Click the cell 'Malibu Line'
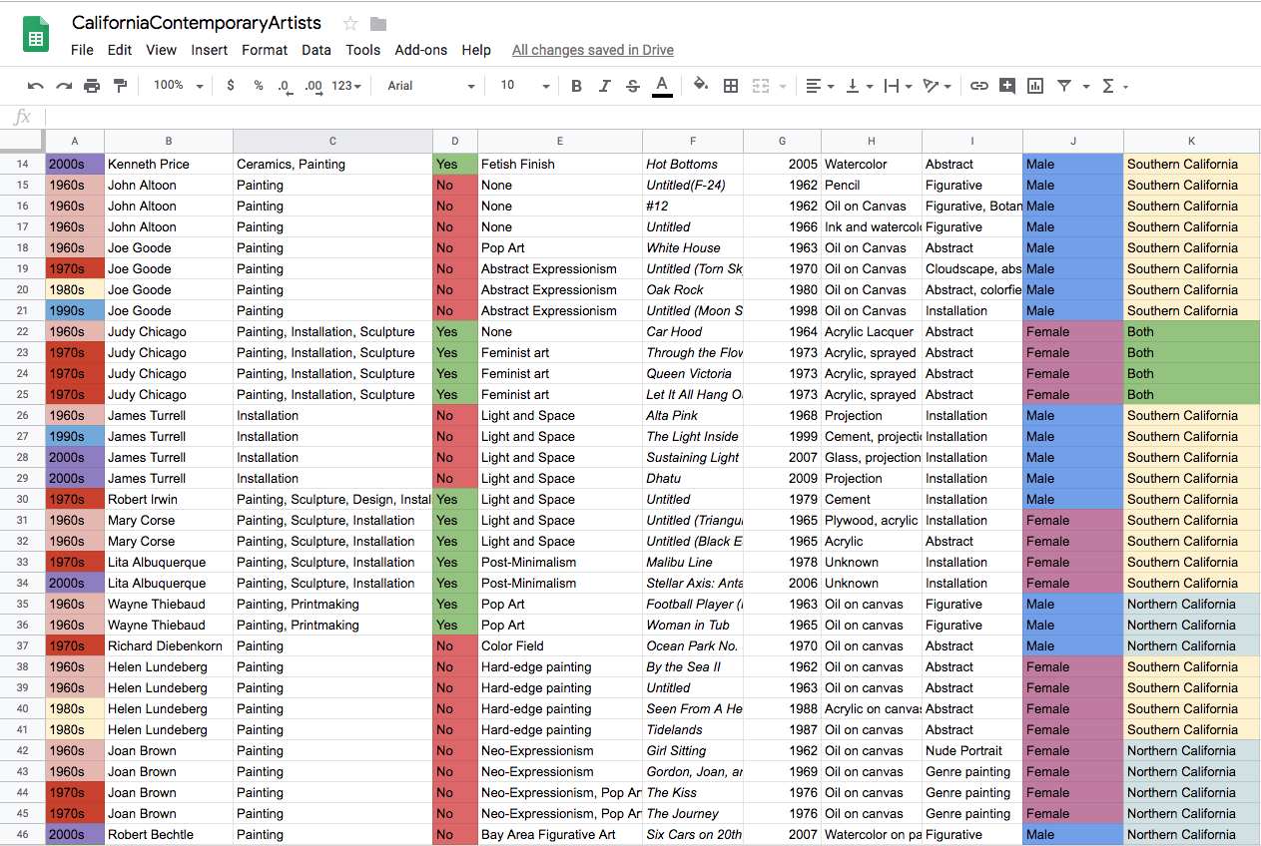 [693, 563]
